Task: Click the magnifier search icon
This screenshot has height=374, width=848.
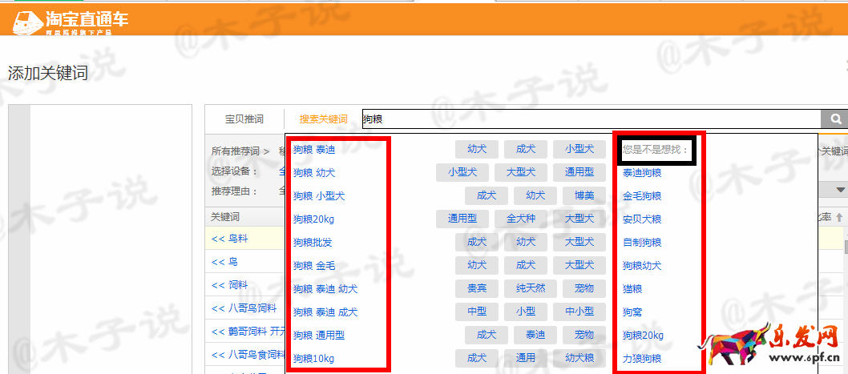Action: coord(834,119)
